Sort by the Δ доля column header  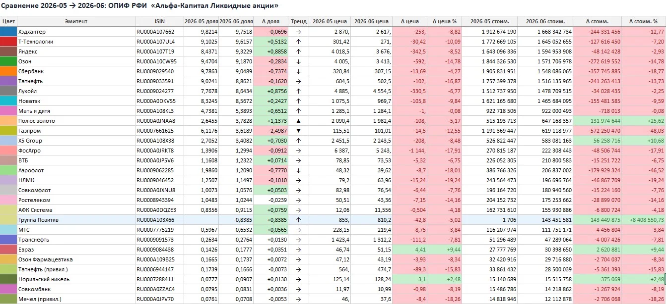pos(270,21)
